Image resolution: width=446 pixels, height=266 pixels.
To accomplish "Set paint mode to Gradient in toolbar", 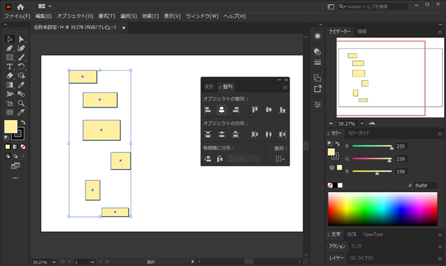I will (15, 147).
